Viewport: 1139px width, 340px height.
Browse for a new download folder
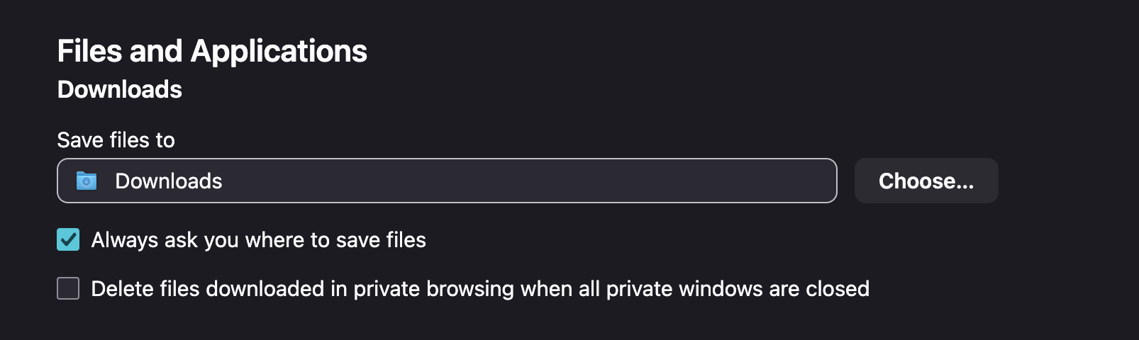(926, 181)
